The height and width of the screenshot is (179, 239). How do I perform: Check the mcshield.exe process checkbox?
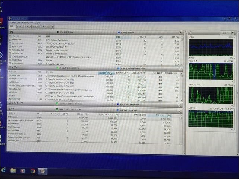(x=10, y=53)
